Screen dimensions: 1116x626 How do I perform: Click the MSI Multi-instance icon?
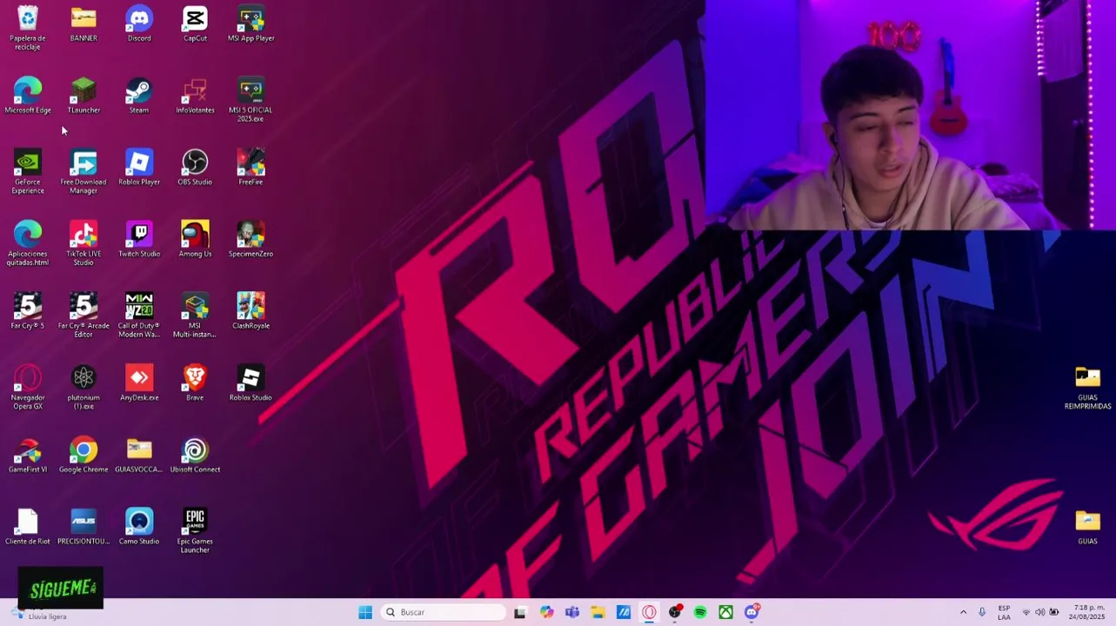[195, 316]
